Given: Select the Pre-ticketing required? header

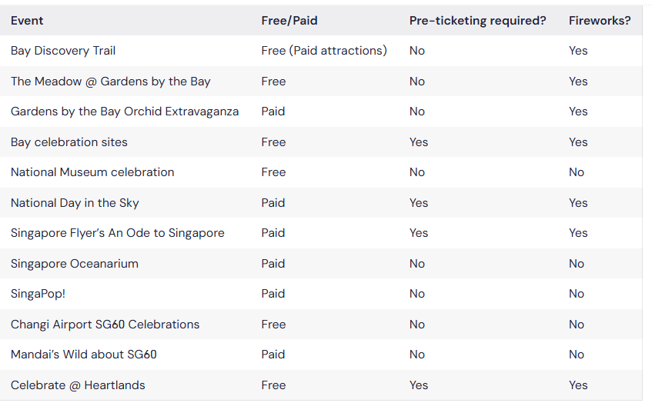Looking at the screenshot, I should pos(478,20).
